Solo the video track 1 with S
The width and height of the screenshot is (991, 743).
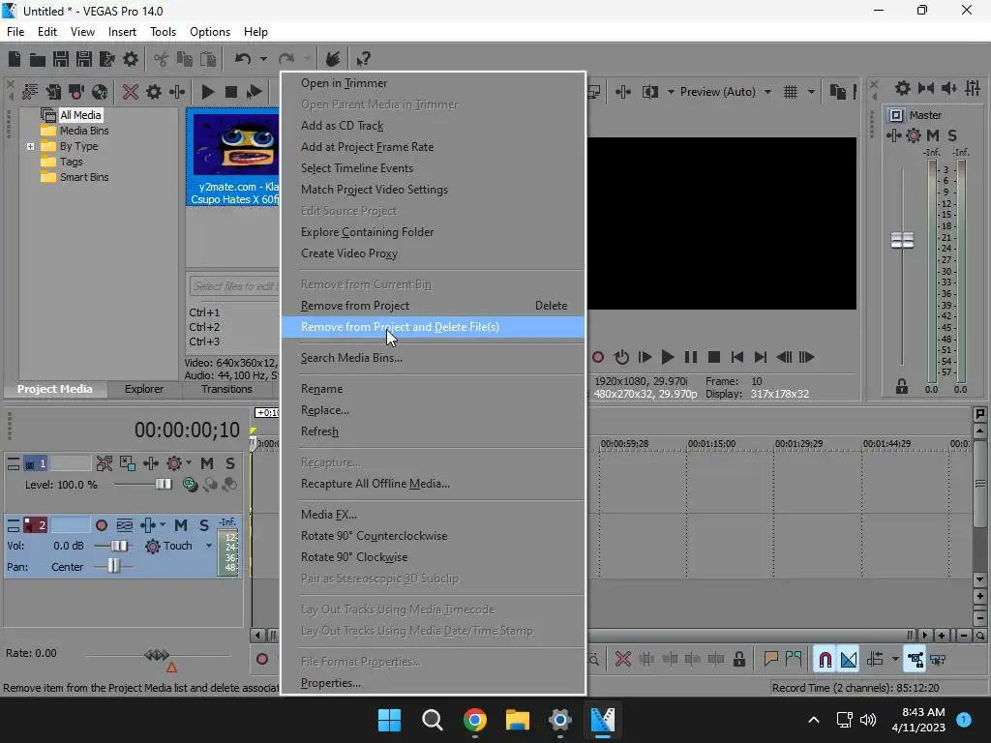pos(230,463)
